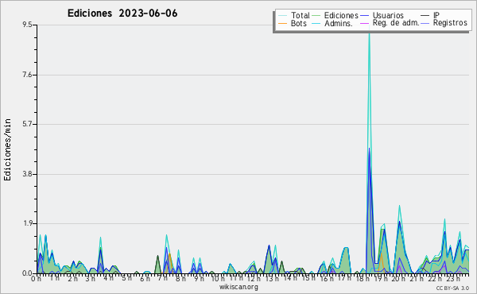
Task: Click the chart title Ediciones 2023-06-06
Action: (x=122, y=14)
